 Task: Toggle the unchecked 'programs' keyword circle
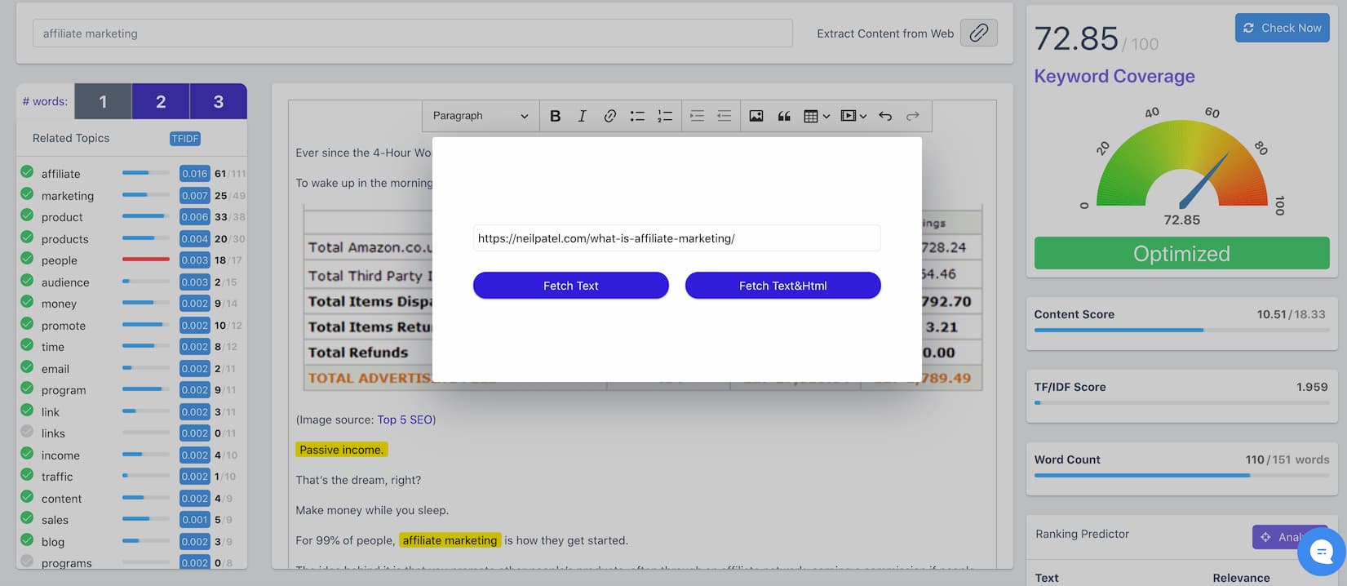pyautogui.click(x=27, y=562)
